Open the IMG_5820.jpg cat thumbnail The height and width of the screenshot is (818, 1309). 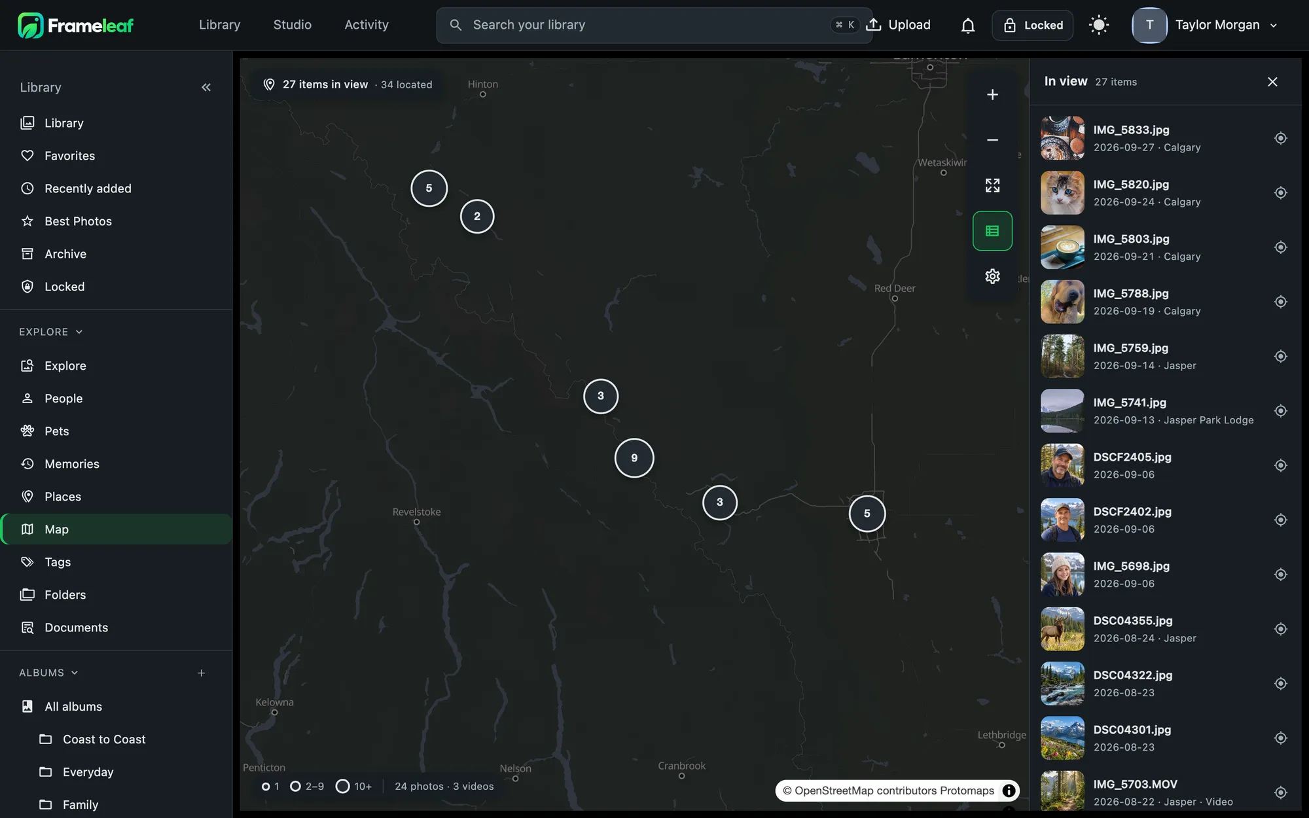point(1062,193)
